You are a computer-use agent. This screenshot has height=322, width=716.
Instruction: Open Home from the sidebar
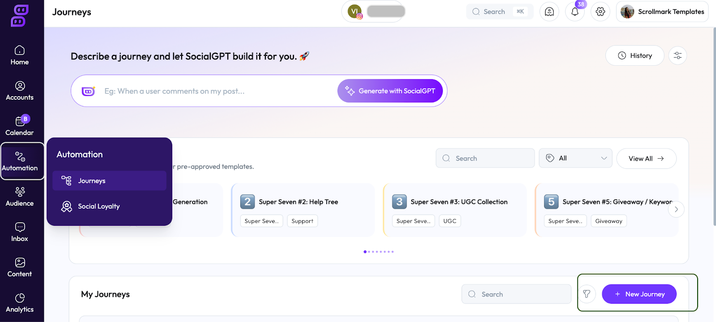[20, 55]
